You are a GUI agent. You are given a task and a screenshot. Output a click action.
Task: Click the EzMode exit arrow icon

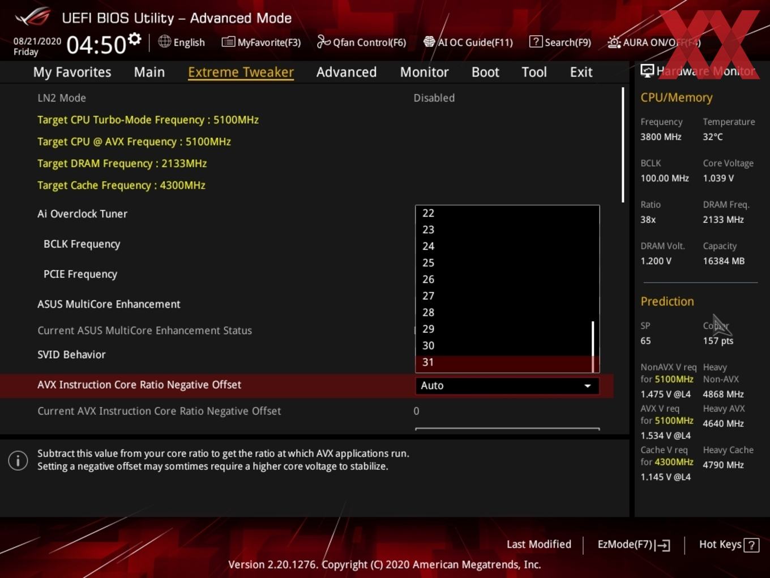coord(662,545)
